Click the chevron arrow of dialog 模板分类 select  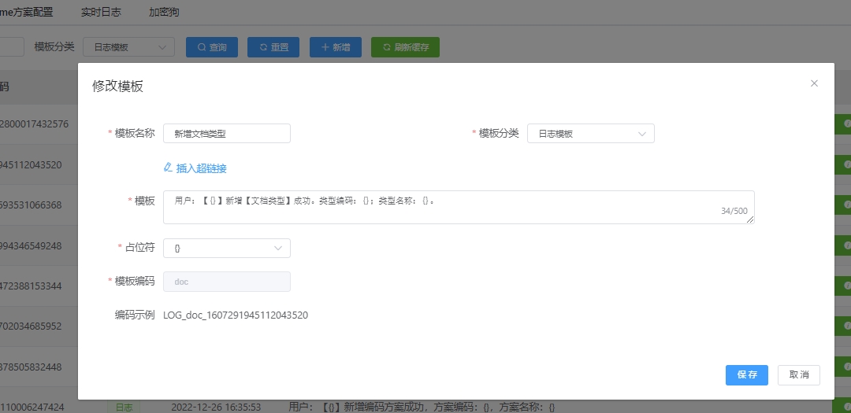(x=641, y=134)
